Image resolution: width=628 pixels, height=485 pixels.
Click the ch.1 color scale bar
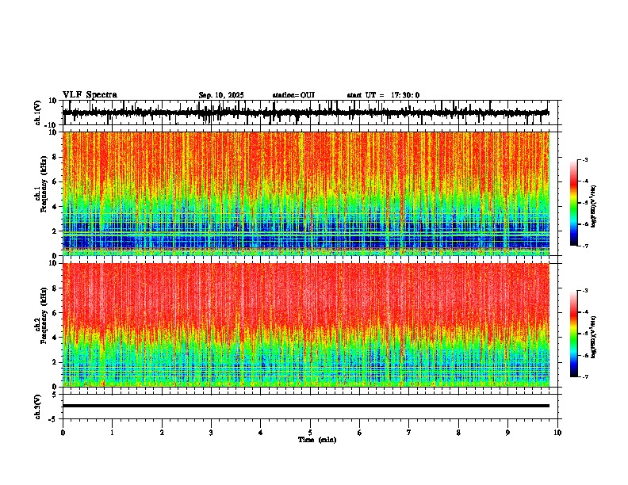(573, 203)
